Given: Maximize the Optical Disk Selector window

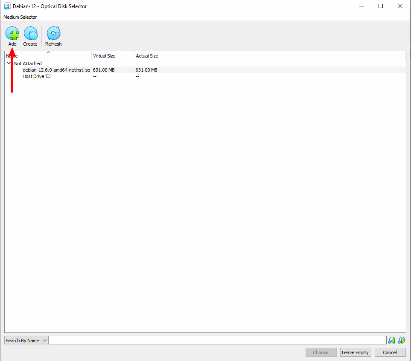Looking at the screenshot, I should pos(381,6).
